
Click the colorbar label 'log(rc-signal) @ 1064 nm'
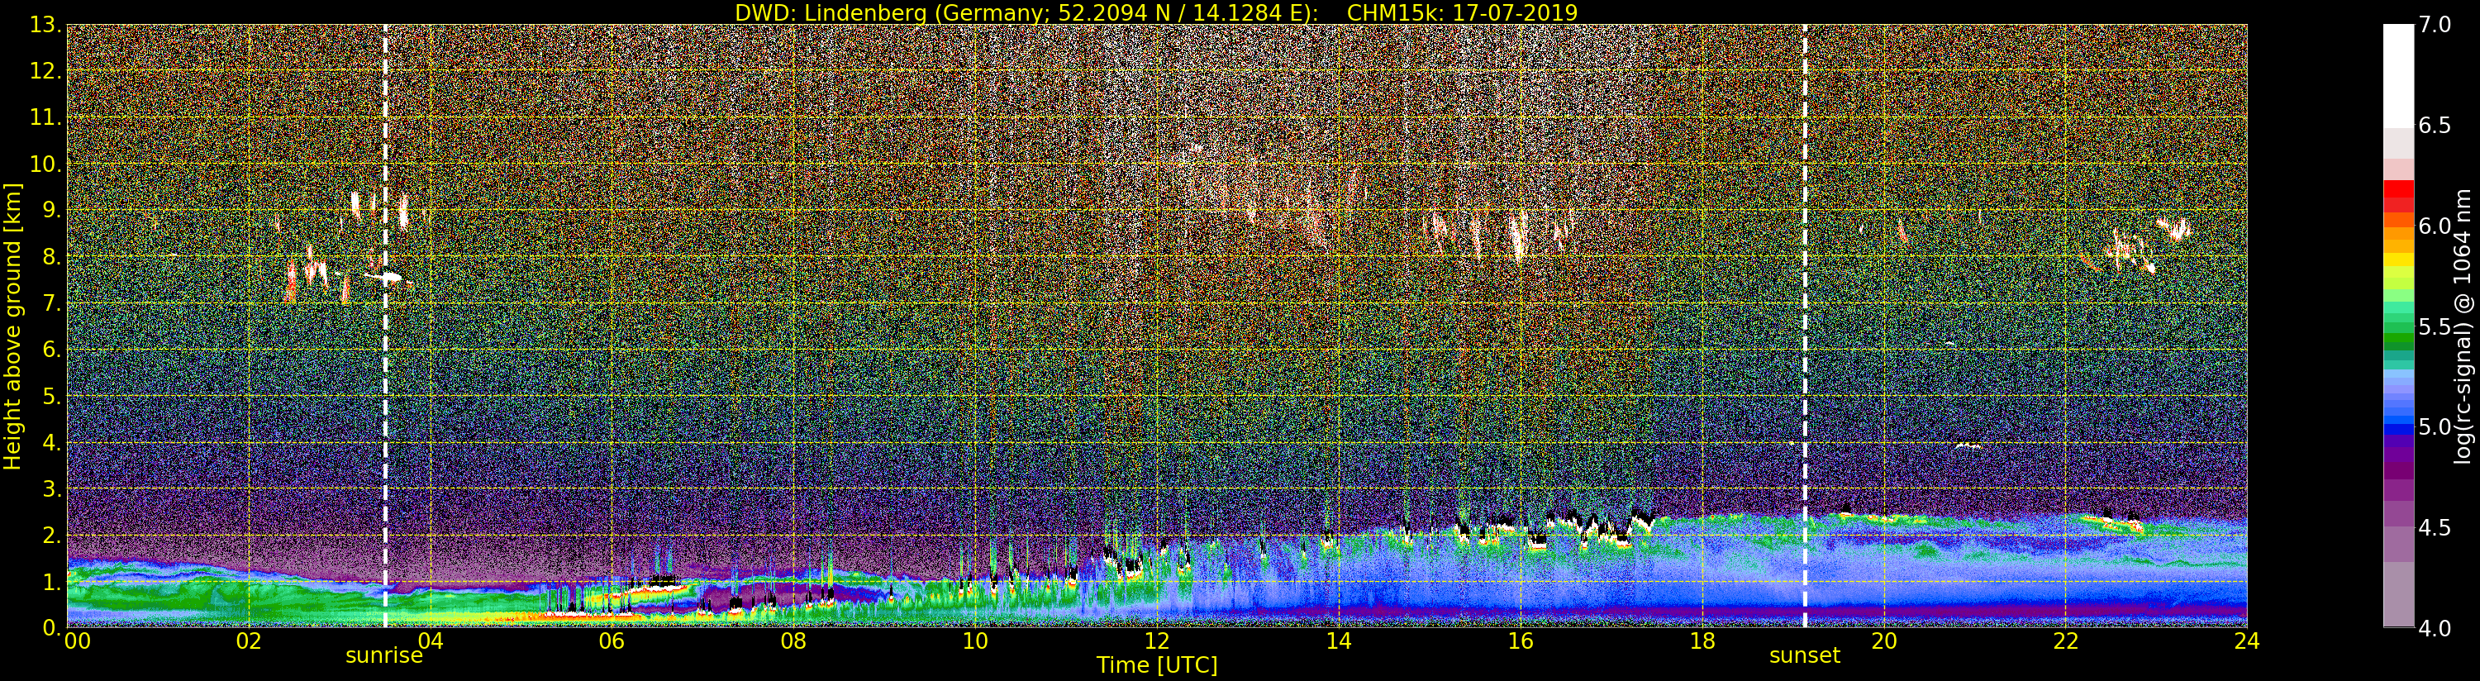2463,326
